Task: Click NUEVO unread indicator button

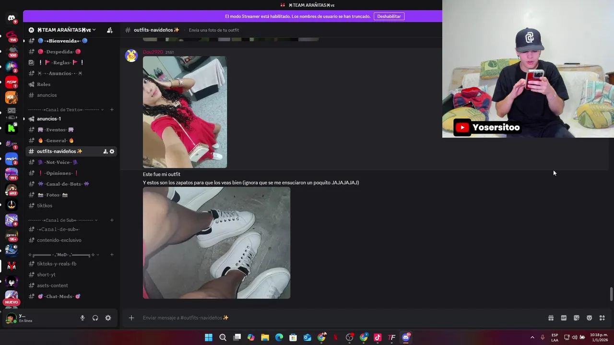Action: point(12,302)
